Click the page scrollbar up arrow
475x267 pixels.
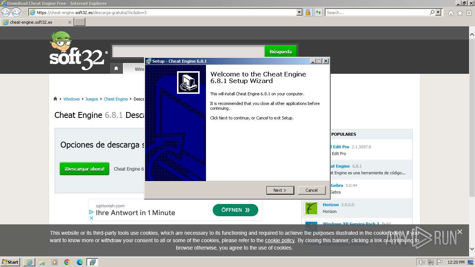pos(472,34)
